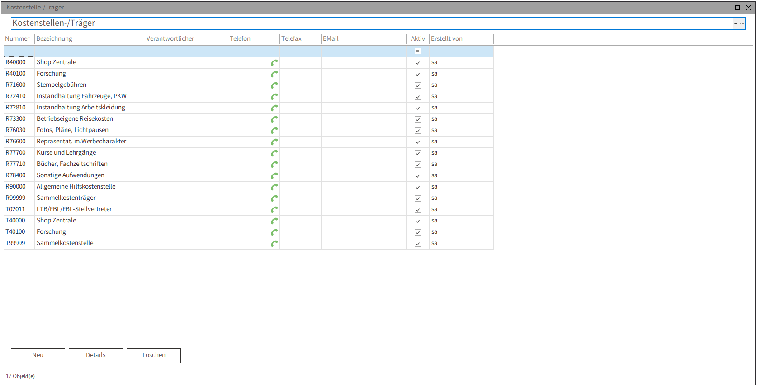The image size is (757, 387).
Task: Select Allgemeine Hilfskostenstelle entry
Action: point(76,187)
